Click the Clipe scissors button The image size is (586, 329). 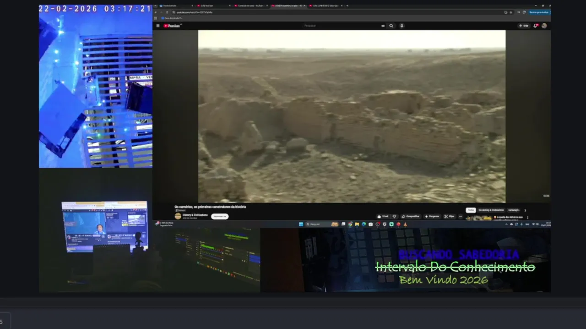450,217
